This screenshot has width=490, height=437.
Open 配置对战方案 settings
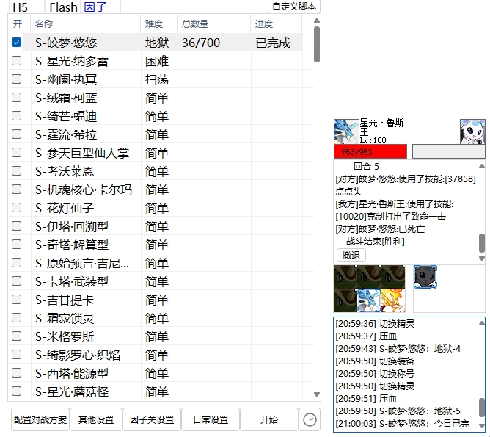40,419
